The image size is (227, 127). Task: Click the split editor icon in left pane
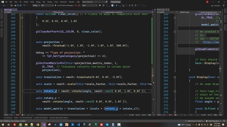tap(153, 12)
